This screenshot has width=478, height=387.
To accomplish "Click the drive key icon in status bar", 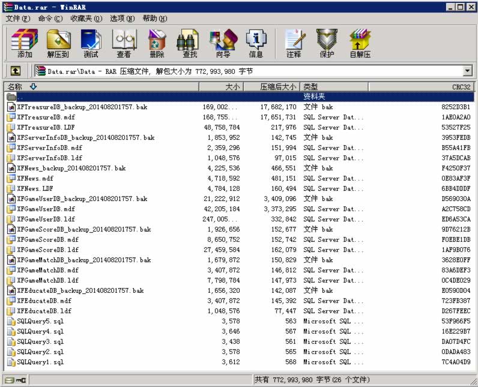I will [x=15, y=380].
